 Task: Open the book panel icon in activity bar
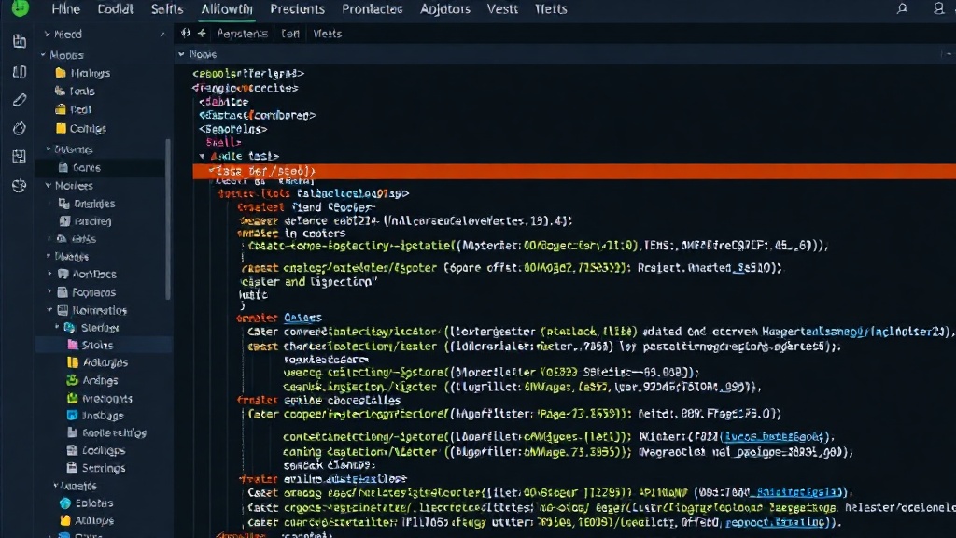coord(20,72)
